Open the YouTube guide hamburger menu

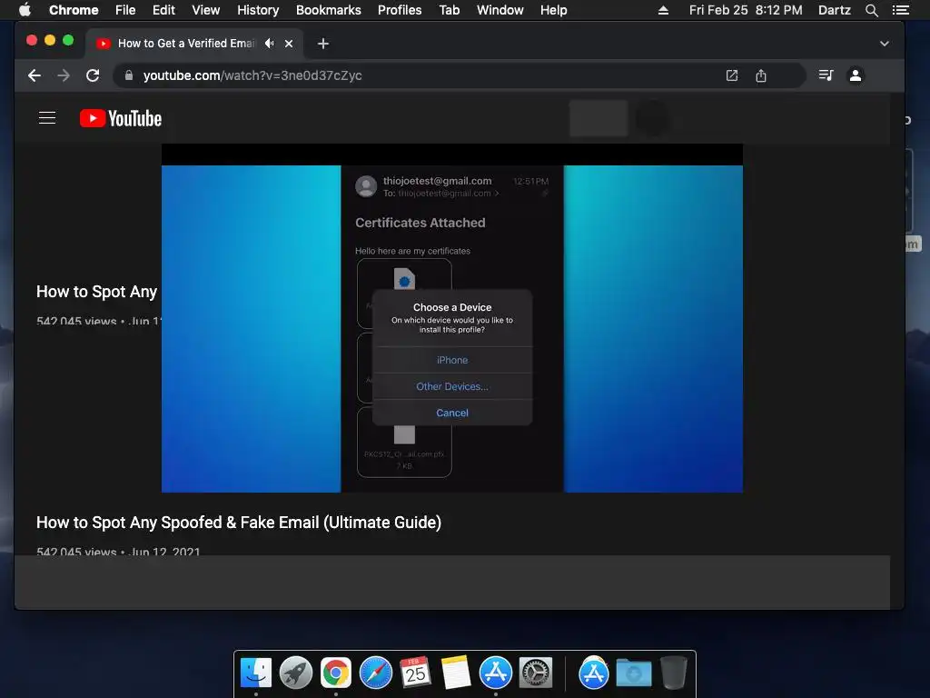click(x=47, y=118)
